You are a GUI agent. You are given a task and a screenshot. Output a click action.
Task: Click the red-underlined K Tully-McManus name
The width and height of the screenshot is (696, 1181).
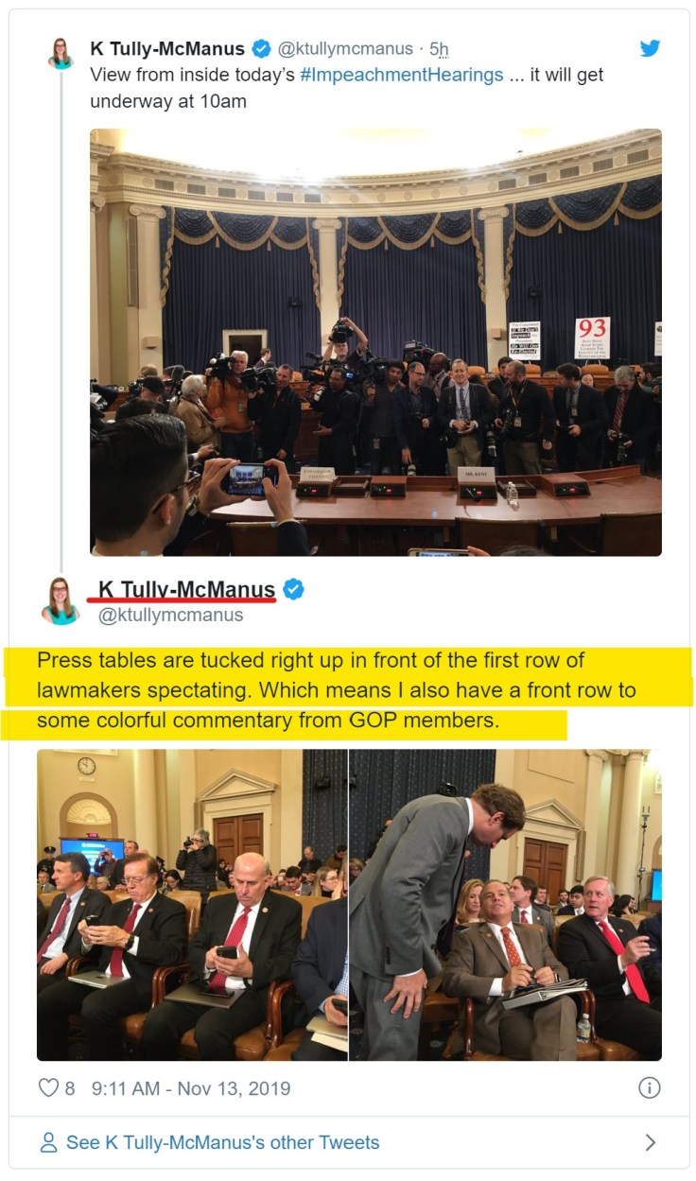[x=186, y=589]
